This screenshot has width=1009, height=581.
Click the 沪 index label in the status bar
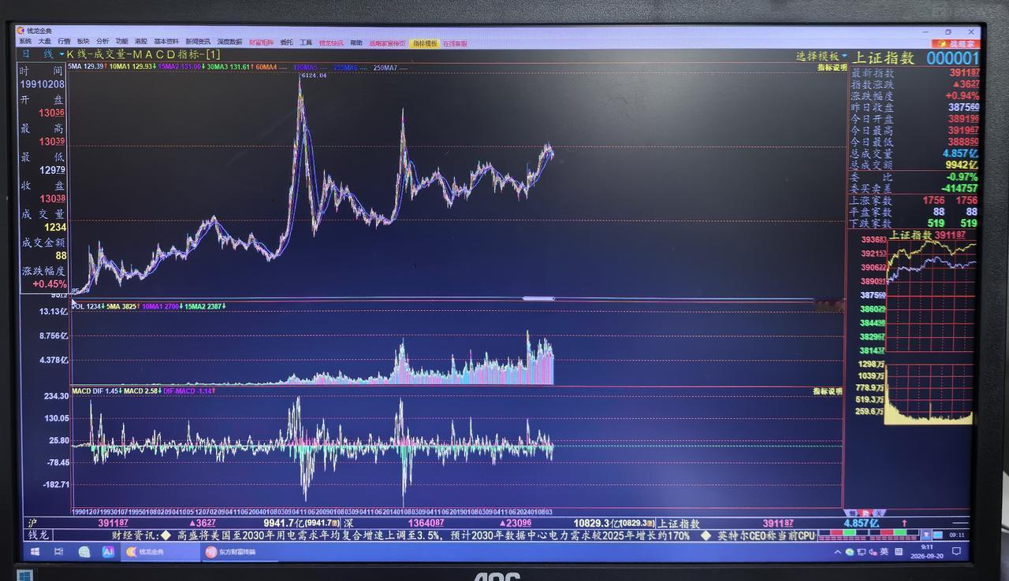[32, 523]
